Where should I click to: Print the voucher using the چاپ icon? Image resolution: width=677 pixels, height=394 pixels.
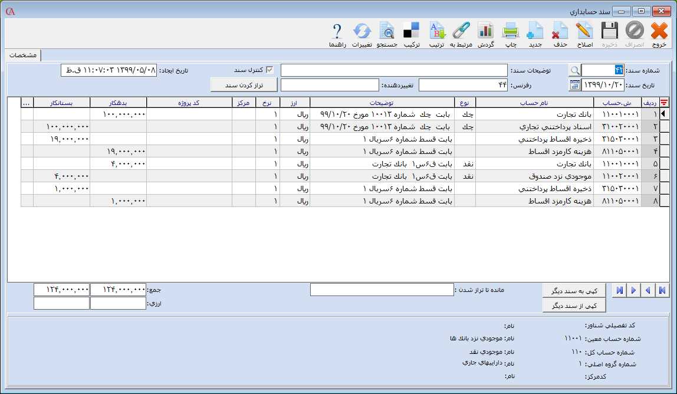pos(510,32)
